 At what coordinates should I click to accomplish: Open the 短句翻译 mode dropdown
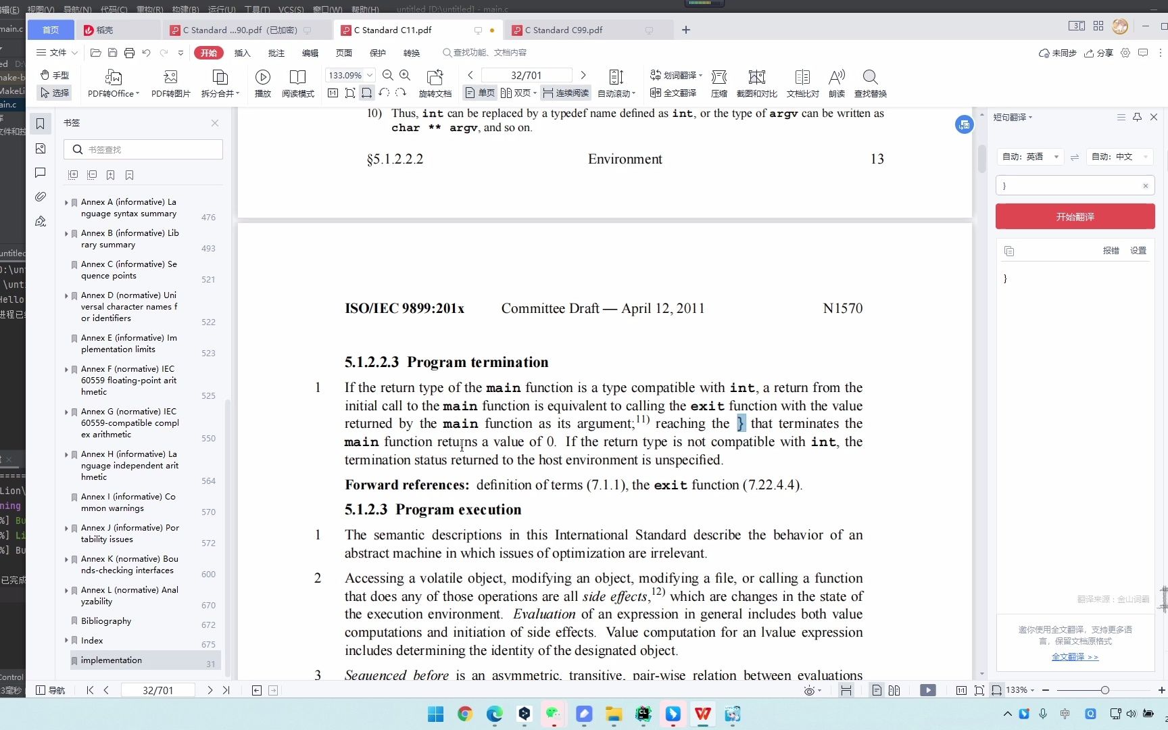(1013, 117)
